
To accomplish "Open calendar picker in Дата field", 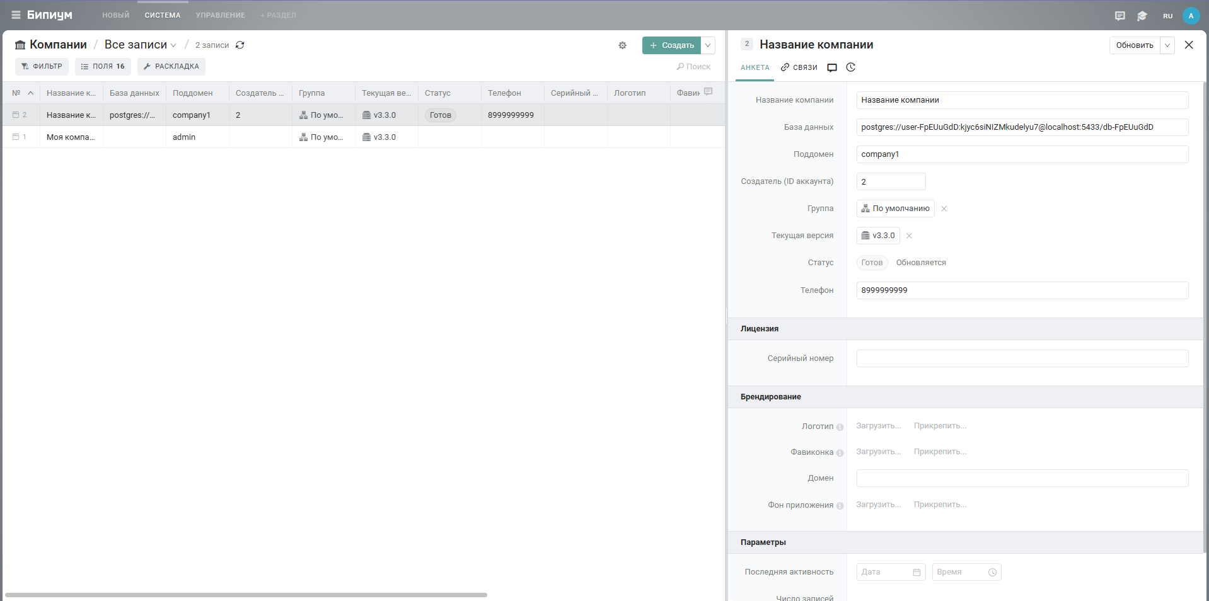I will coord(917,572).
